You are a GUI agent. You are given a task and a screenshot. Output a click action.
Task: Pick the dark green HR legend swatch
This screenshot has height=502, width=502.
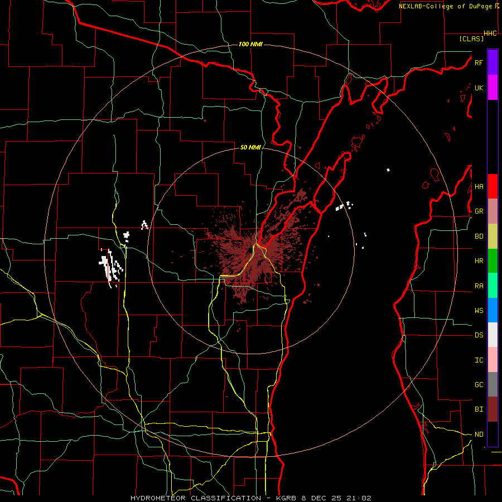point(493,261)
